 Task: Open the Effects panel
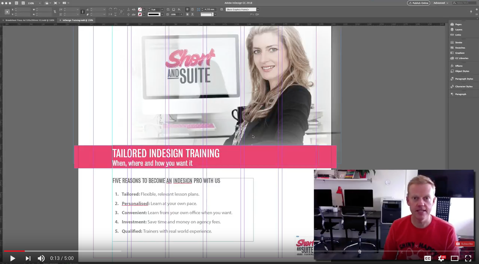458,66
